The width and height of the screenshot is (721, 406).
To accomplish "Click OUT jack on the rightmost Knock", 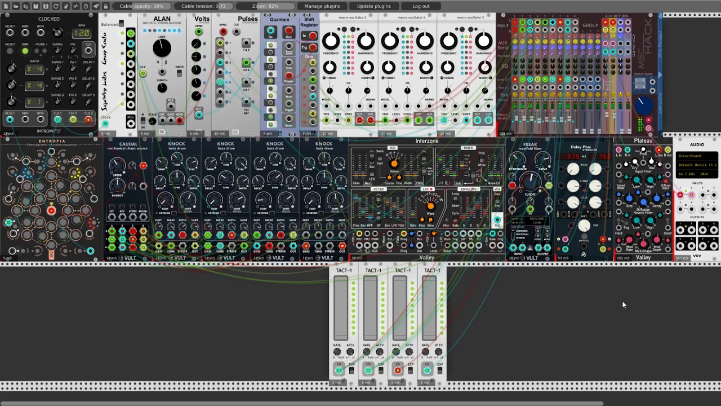I will coord(342,246).
